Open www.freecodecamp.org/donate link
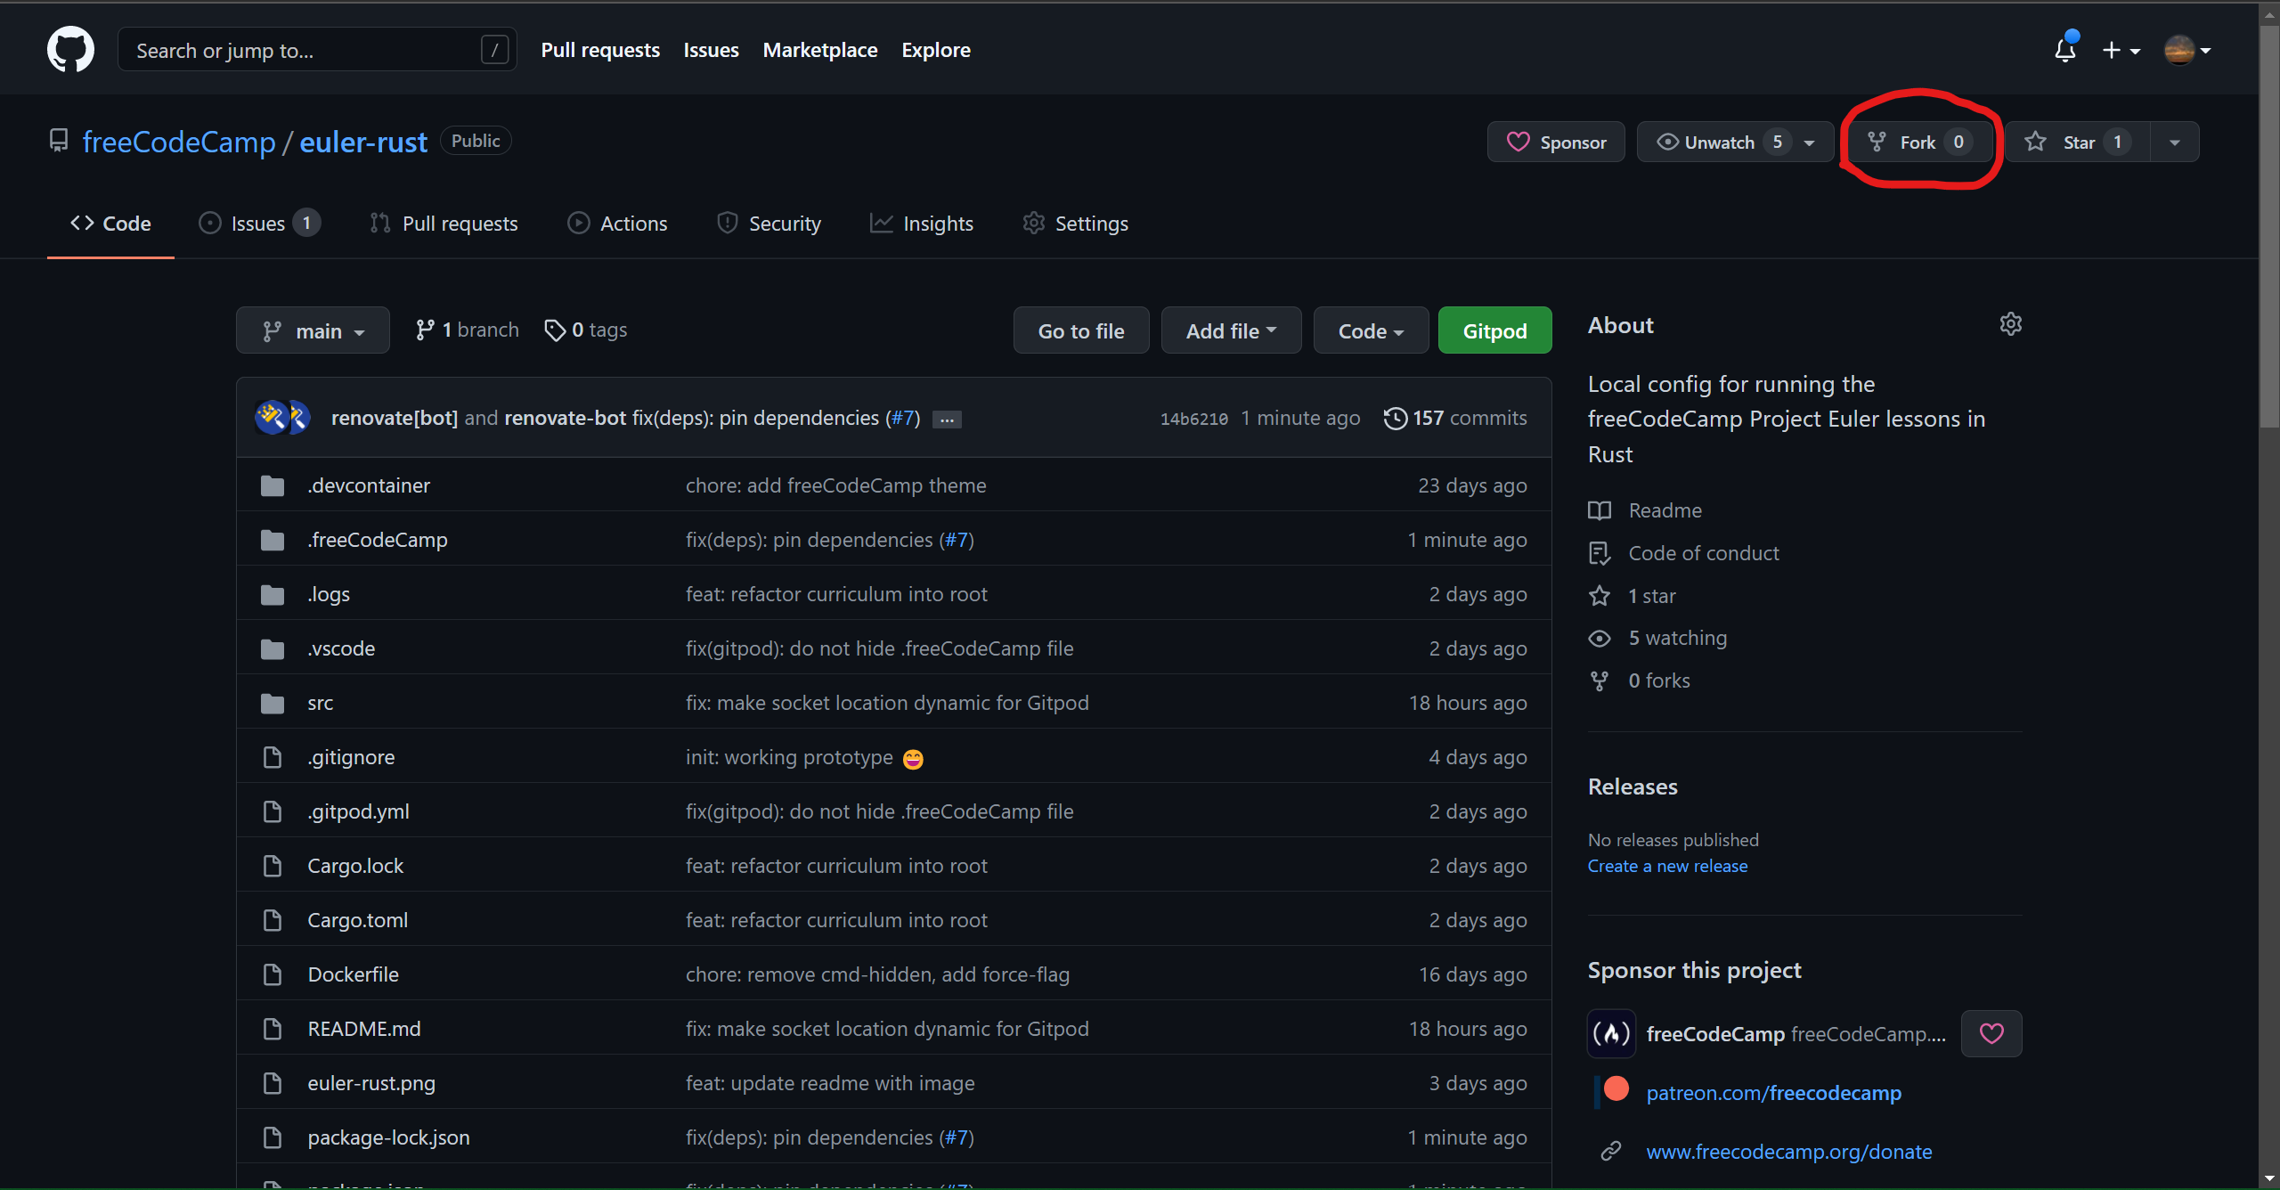Viewport: 2280px width, 1190px height. coord(1789,1152)
